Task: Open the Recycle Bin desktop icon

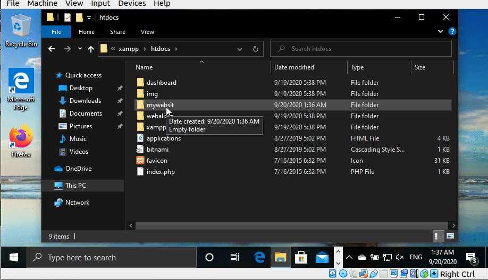Action: [21, 31]
